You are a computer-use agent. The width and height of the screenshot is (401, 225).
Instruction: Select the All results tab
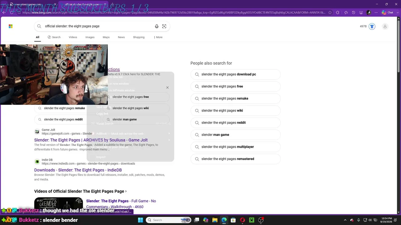(x=37, y=37)
